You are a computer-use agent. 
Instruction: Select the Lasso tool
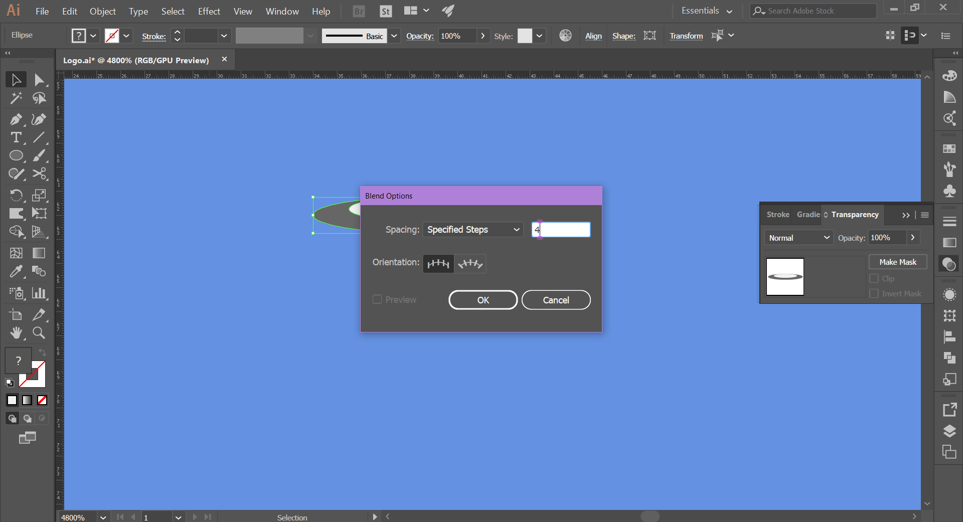click(39, 98)
